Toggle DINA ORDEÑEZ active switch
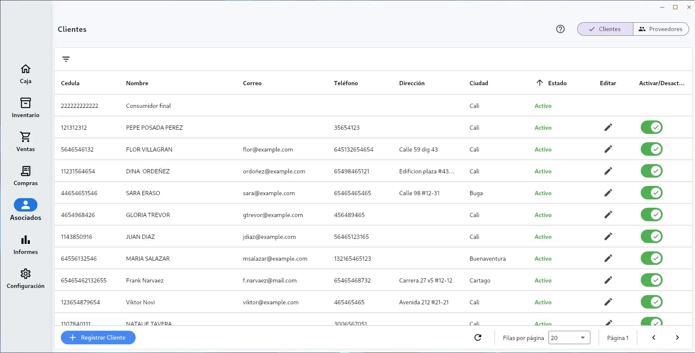This screenshot has height=353, width=695. click(x=651, y=171)
